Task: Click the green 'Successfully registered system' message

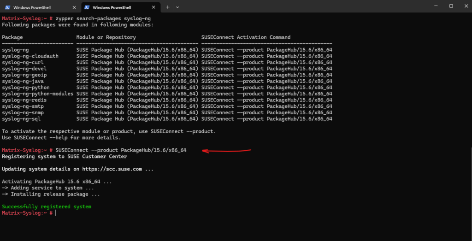Action: pos(47,207)
